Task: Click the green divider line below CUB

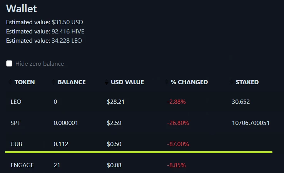Action: click(x=139, y=152)
